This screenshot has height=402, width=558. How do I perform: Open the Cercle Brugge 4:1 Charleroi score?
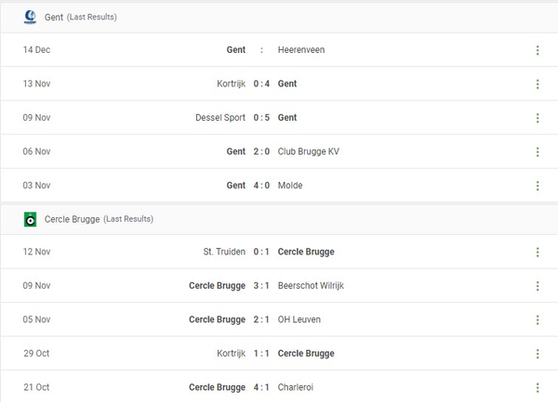262,387
